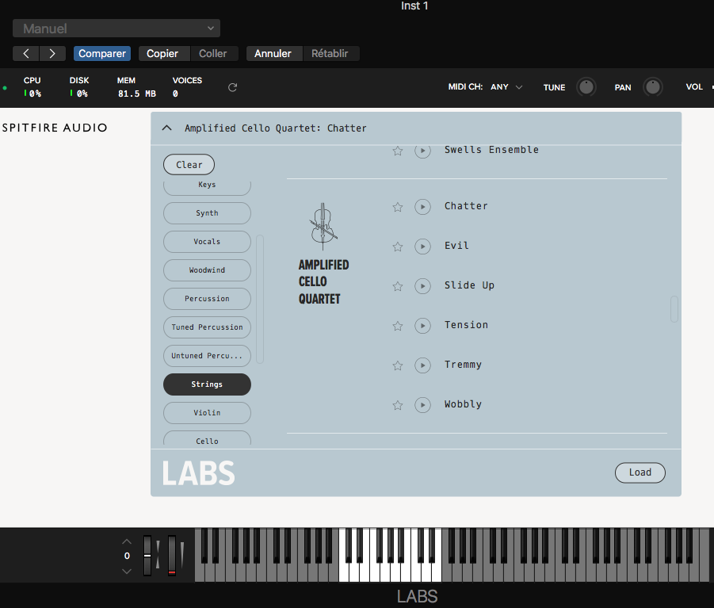This screenshot has width=714, height=608.
Task: Click the Amplified Cello Quartet artwork
Action: (x=322, y=226)
